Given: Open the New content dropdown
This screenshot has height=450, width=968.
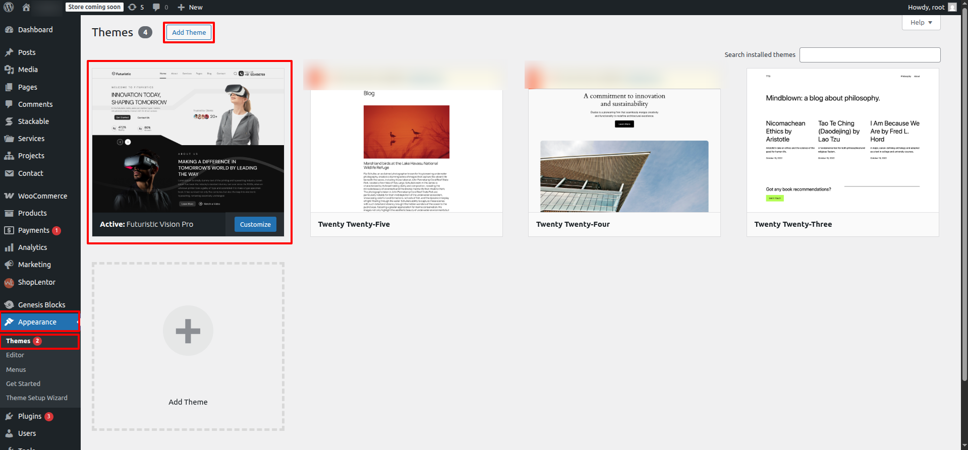Looking at the screenshot, I should (190, 7).
